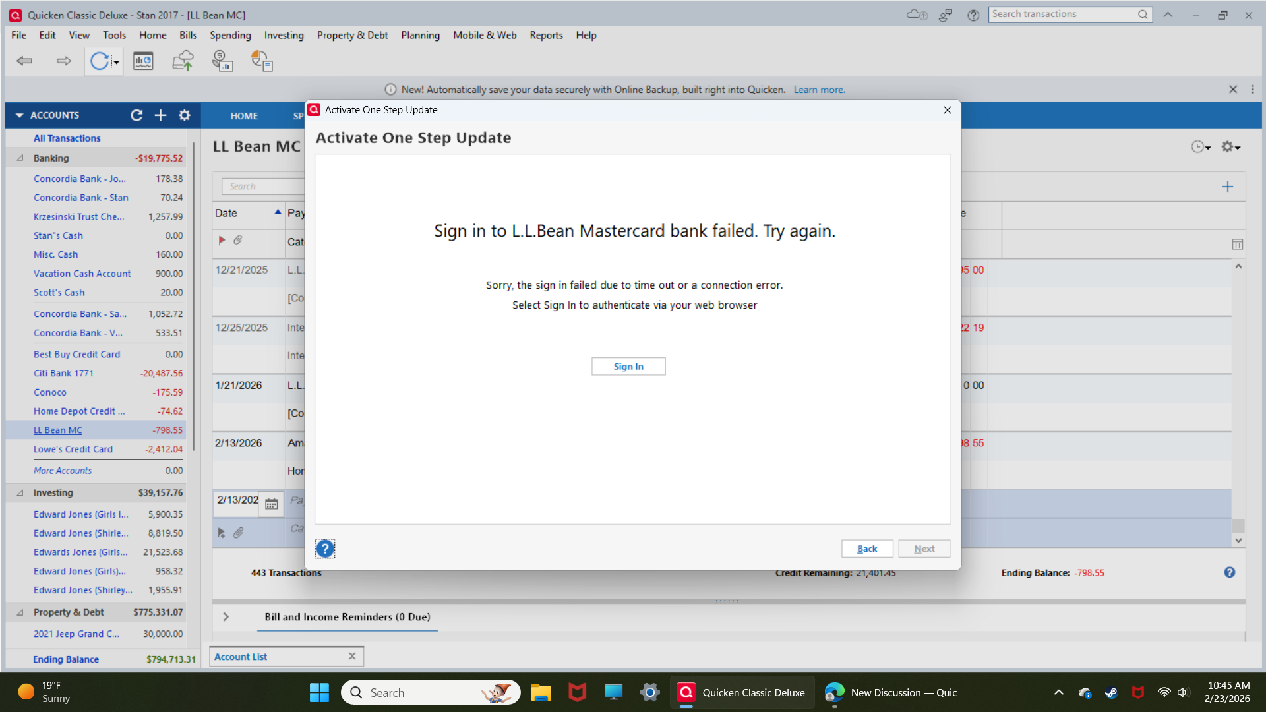Click the Search transactions field
Viewport: 1266px width, 712px height.
pos(1062,14)
